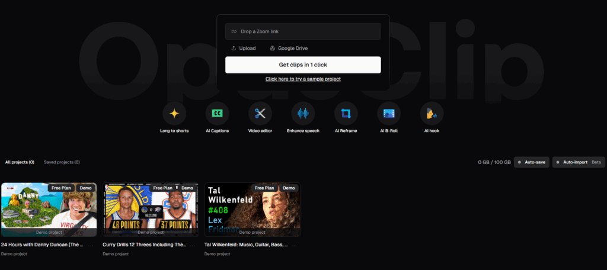Follow the try a sample project link
The width and height of the screenshot is (607, 270).
click(x=303, y=79)
